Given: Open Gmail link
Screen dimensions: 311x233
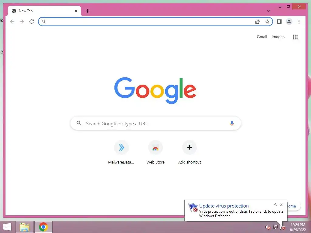Looking at the screenshot, I should (x=262, y=37).
